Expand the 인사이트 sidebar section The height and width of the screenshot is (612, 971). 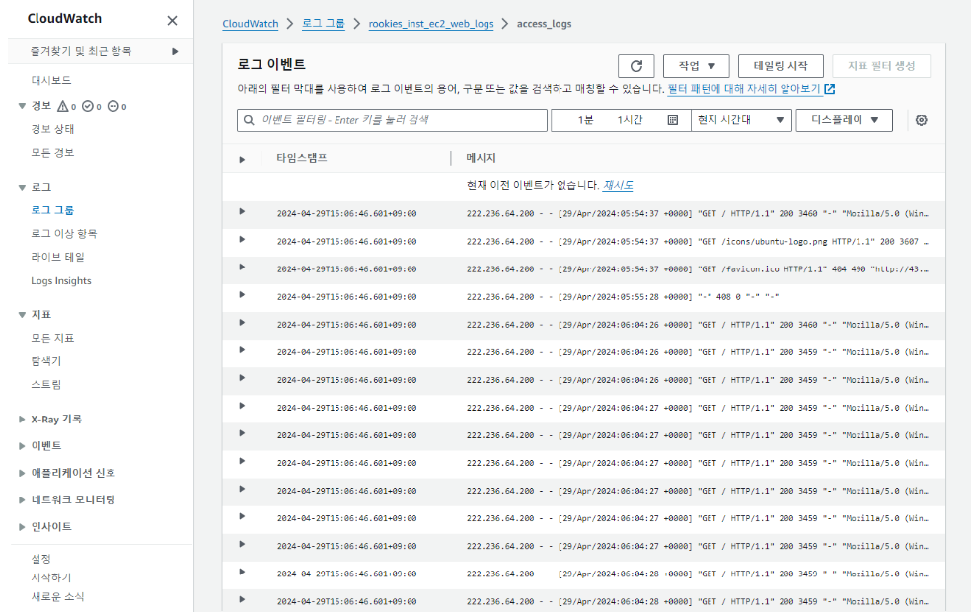click(x=22, y=527)
